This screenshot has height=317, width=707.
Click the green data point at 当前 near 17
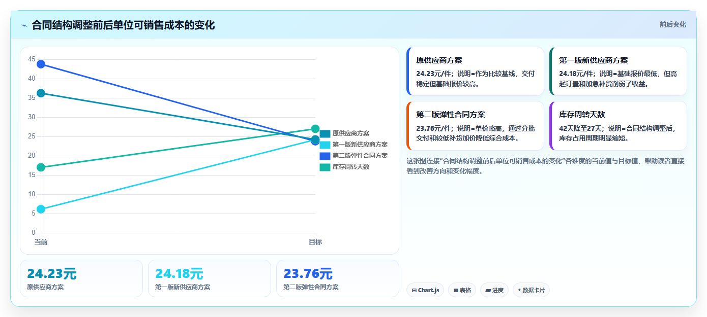click(x=41, y=167)
